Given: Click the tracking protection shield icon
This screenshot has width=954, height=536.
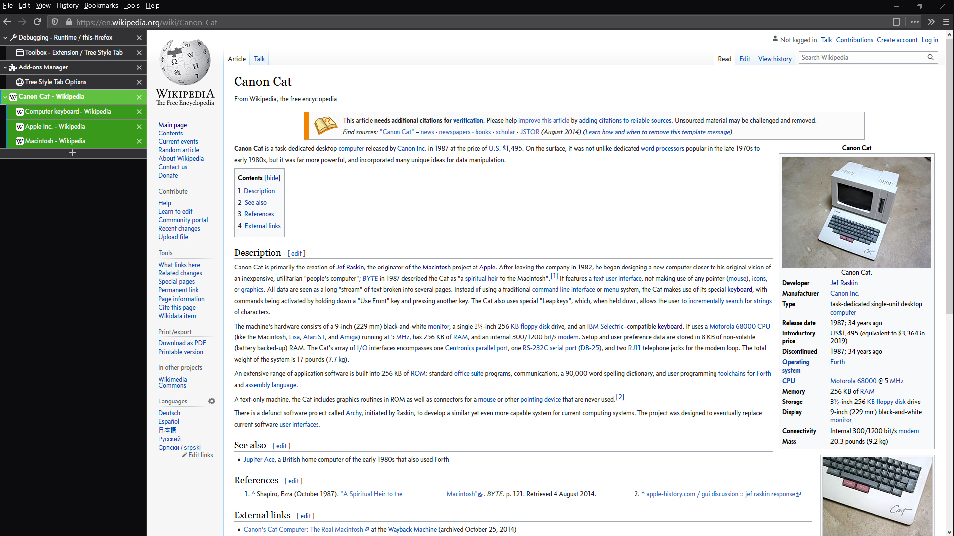Looking at the screenshot, I should point(55,22).
